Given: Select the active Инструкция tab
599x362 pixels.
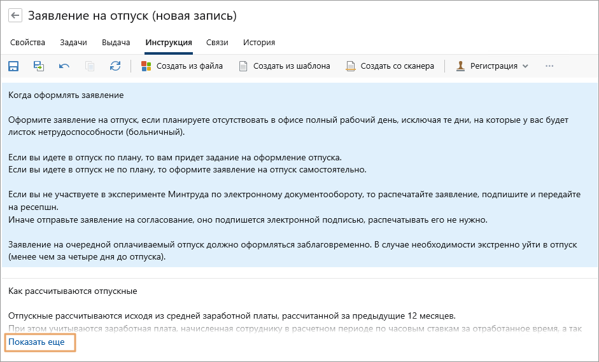Looking at the screenshot, I should [x=169, y=43].
